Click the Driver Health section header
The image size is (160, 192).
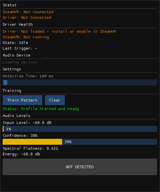(18, 24)
